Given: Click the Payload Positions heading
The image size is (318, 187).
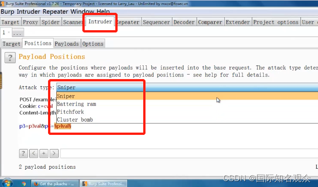Looking at the screenshot, I should coord(52,57).
